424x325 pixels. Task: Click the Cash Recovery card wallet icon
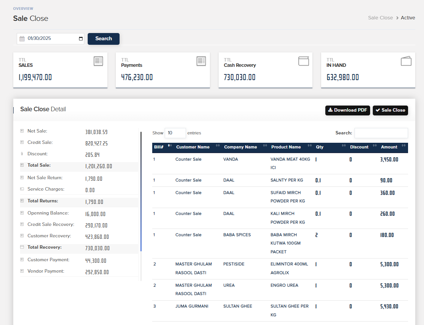pyautogui.click(x=303, y=61)
